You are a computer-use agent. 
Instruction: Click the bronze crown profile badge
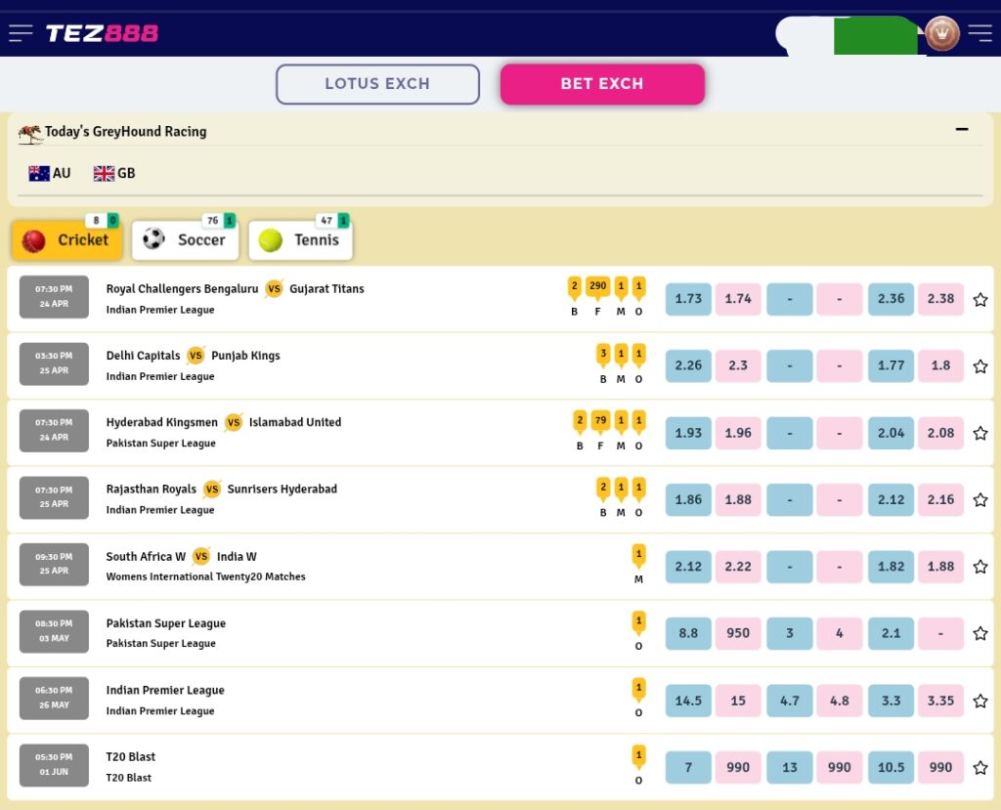942,33
